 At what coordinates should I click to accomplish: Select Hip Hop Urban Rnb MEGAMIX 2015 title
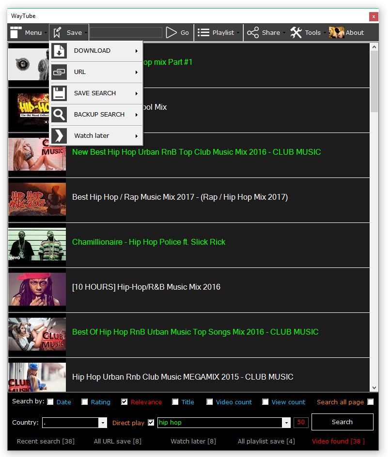183,377
